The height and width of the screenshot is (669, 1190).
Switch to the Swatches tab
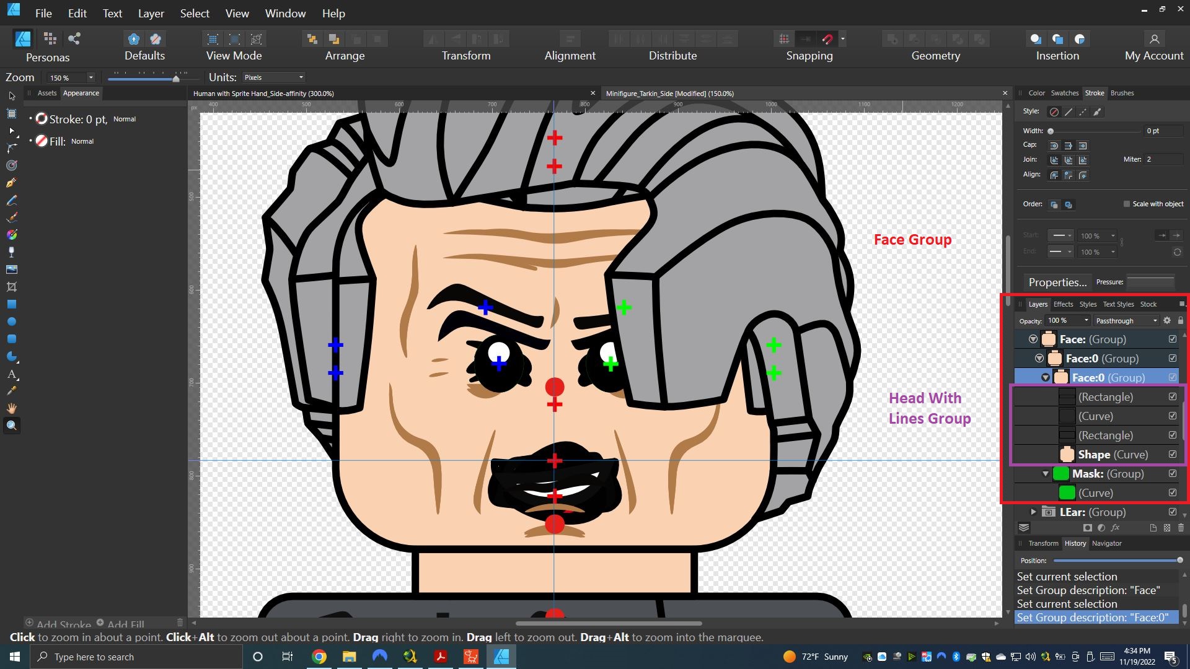click(x=1065, y=93)
